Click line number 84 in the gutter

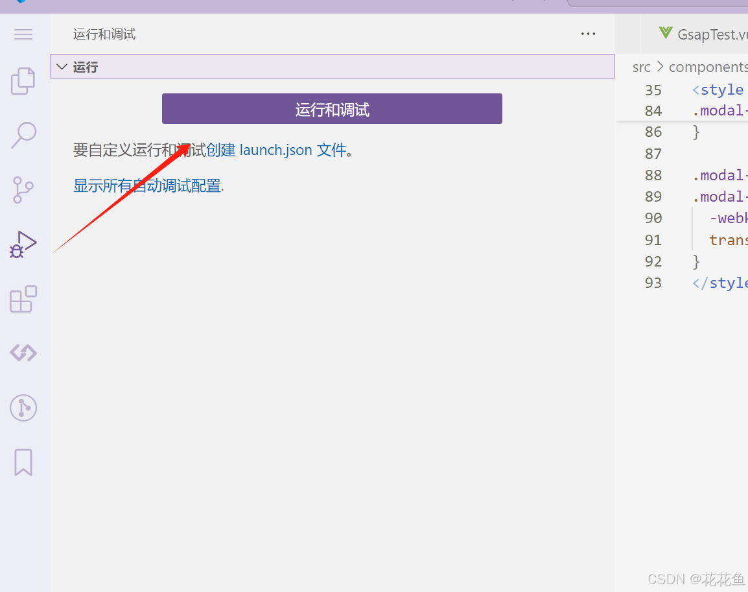(x=653, y=111)
